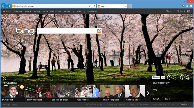Show more Popular Now stories with the right arrow
This screenshot has width=194, height=108.
[148, 93]
